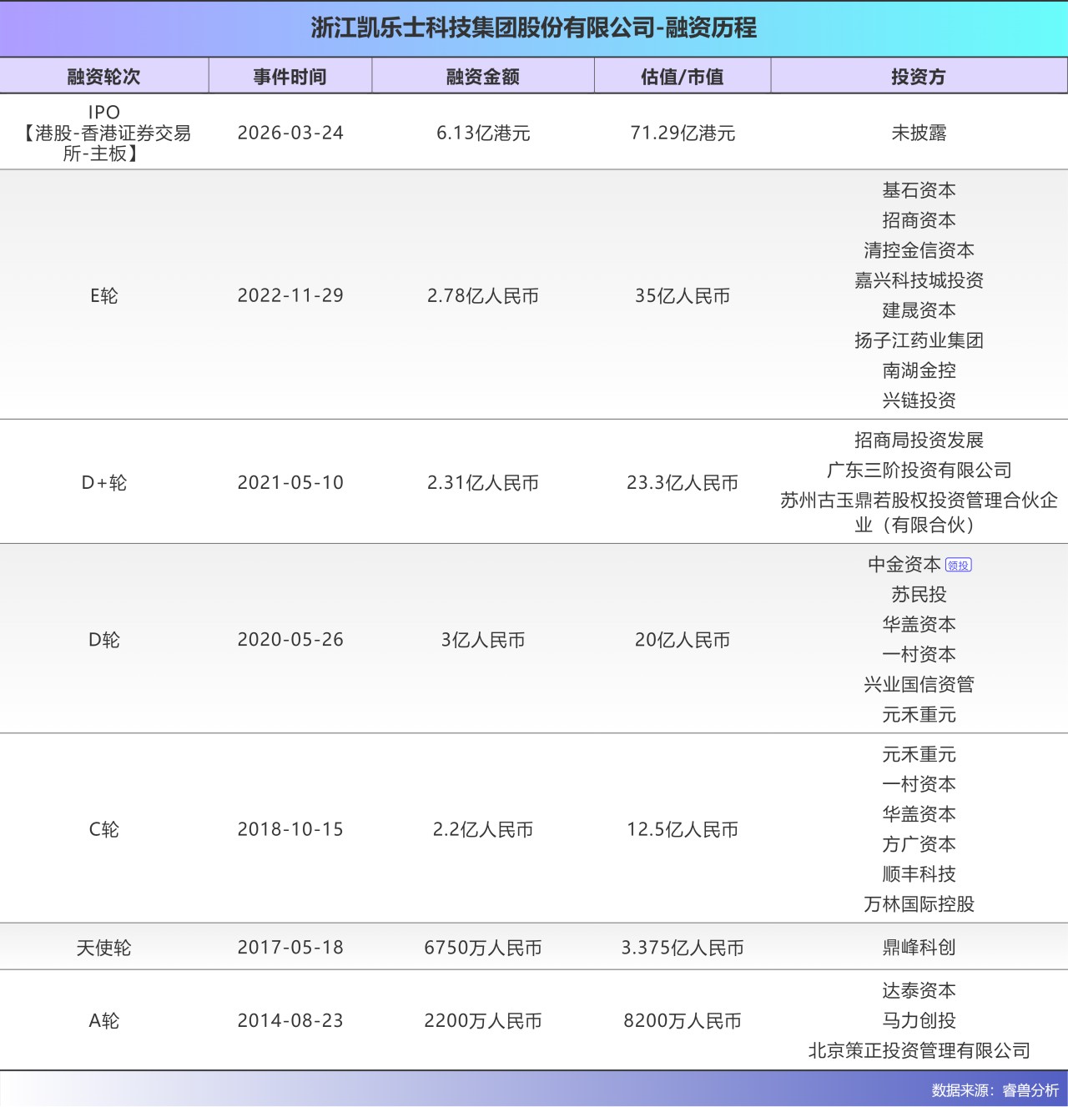1068x1107 pixels.
Task: Click investor 顺丰科技 under C轮
Action: pyautogui.click(x=918, y=873)
